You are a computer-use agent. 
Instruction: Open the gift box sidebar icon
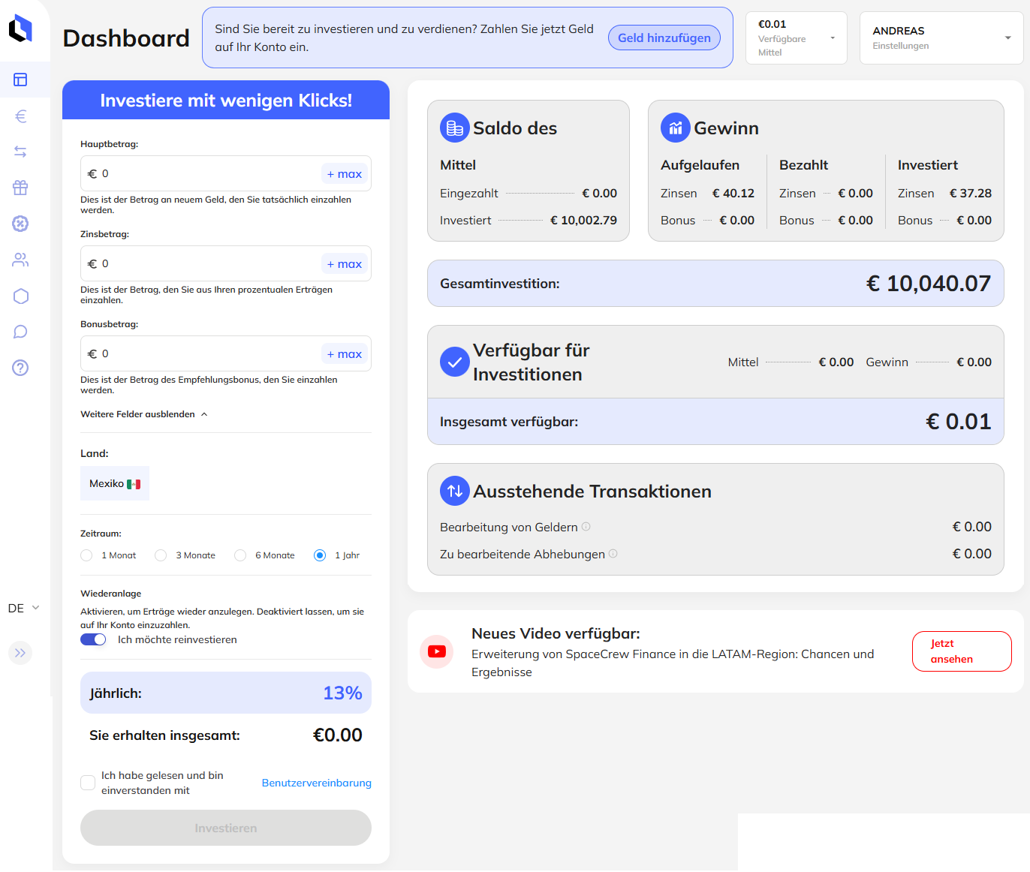[20, 188]
